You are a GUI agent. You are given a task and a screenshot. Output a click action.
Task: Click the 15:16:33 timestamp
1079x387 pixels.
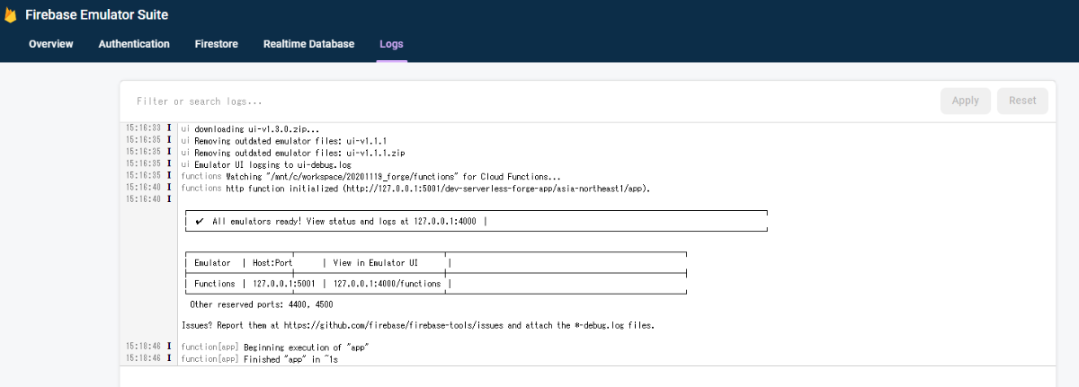coord(144,129)
